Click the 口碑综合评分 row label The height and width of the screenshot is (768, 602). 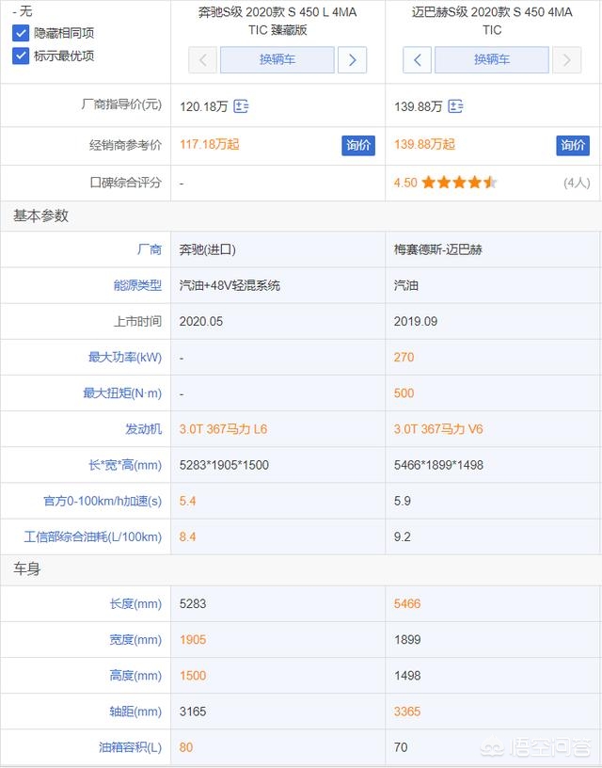pyautogui.click(x=125, y=183)
